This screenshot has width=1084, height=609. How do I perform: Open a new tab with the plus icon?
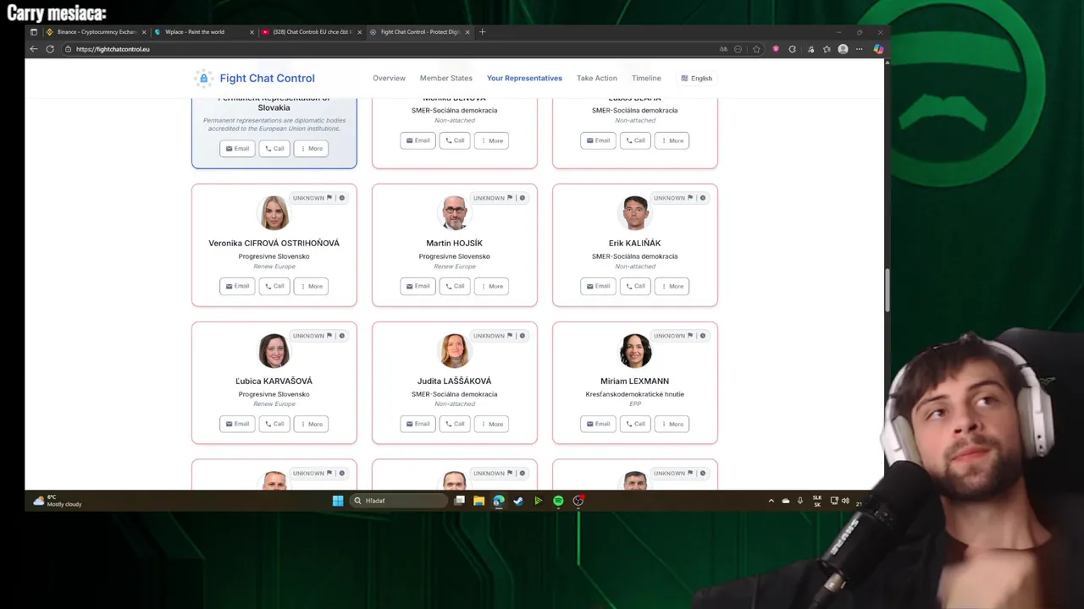(x=483, y=32)
